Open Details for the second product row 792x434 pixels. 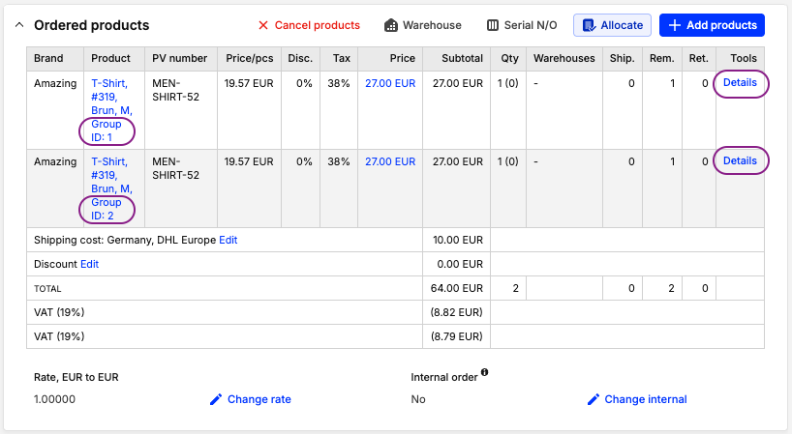740,160
